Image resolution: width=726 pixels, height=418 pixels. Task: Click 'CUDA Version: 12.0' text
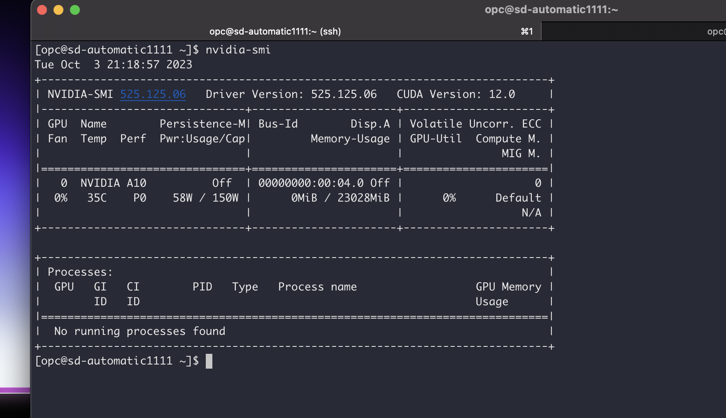456,94
